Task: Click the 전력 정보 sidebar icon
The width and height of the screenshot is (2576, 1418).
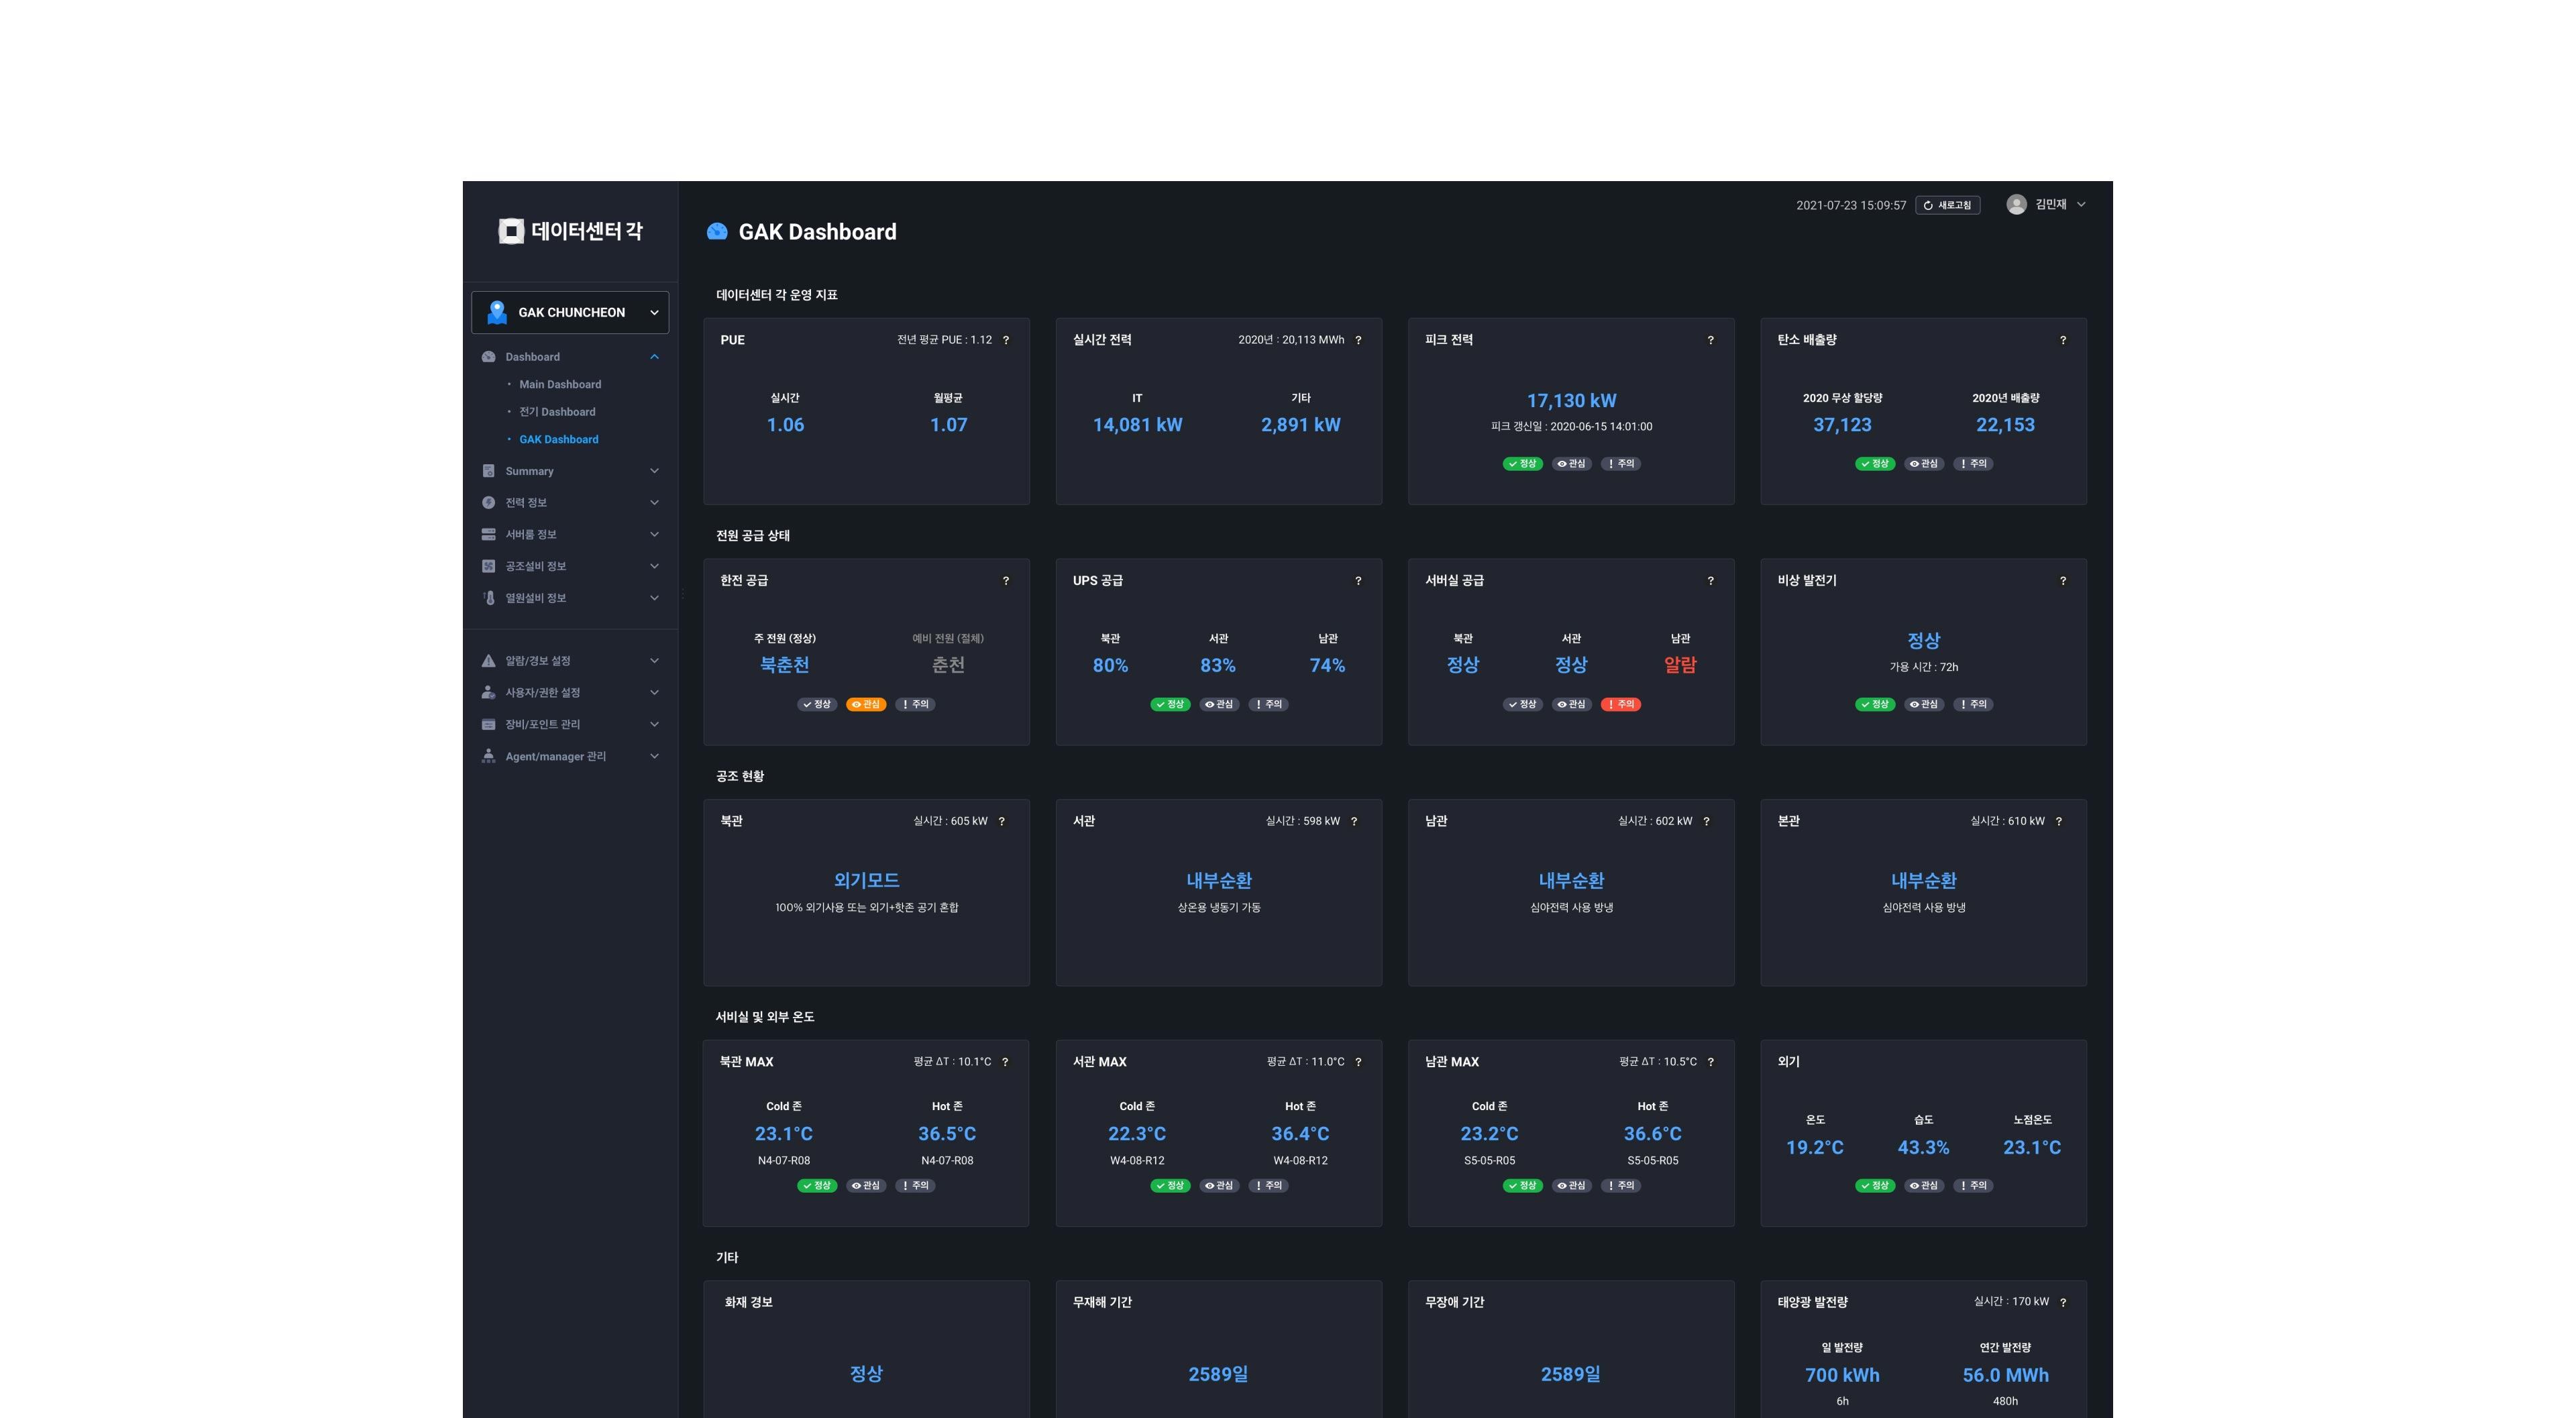Action: tap(488, 503)
